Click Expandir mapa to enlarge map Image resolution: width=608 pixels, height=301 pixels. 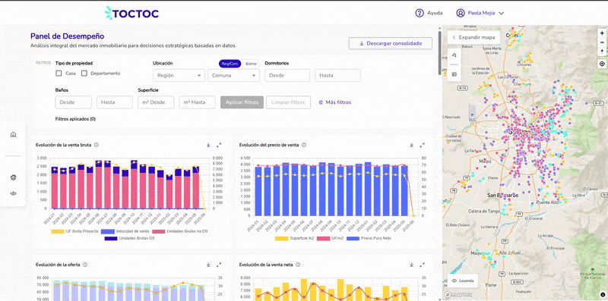(473, 37)
